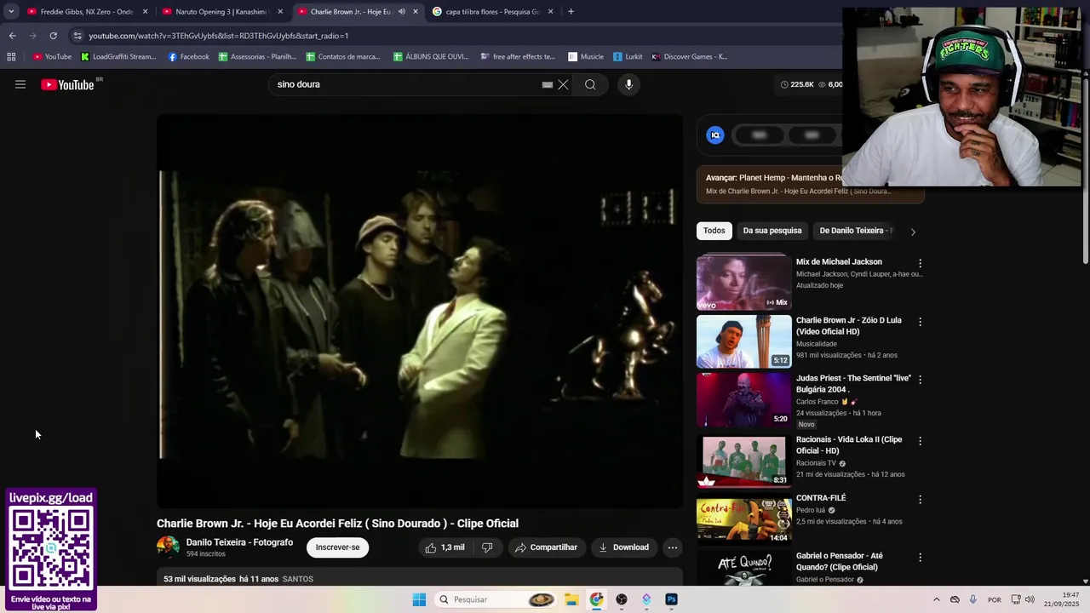Open options menu for Zóio D Lula video
The image size is (1090, 613).
[x=920, y=322]
